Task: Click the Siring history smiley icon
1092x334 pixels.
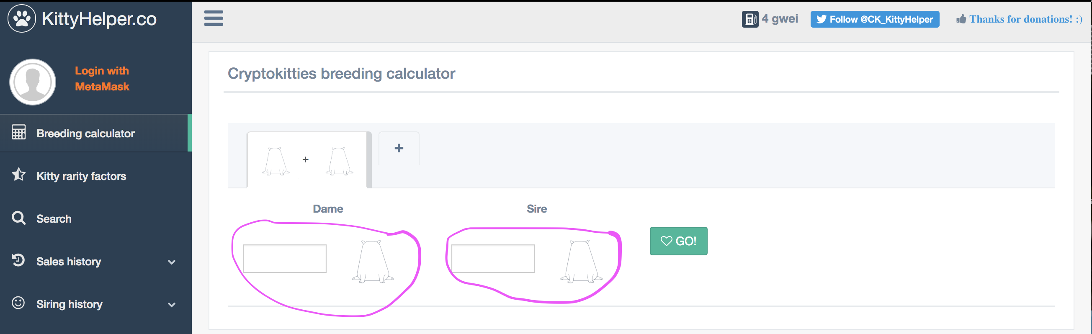Action: point(18,303)
